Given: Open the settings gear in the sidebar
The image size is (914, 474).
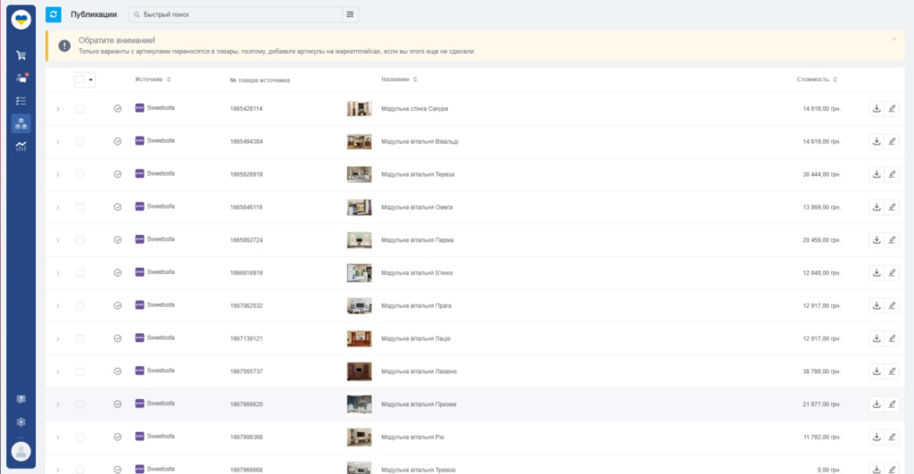Looking at the screenshot, I should click(21, 421).
